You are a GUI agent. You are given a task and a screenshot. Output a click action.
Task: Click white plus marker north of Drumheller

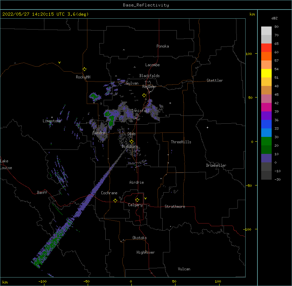coord(207,127)
